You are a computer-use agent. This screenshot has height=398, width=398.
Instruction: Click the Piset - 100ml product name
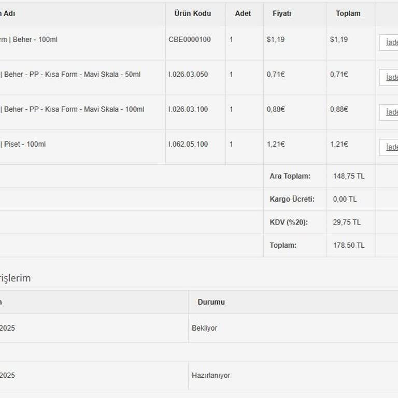(x=25, y=144)
